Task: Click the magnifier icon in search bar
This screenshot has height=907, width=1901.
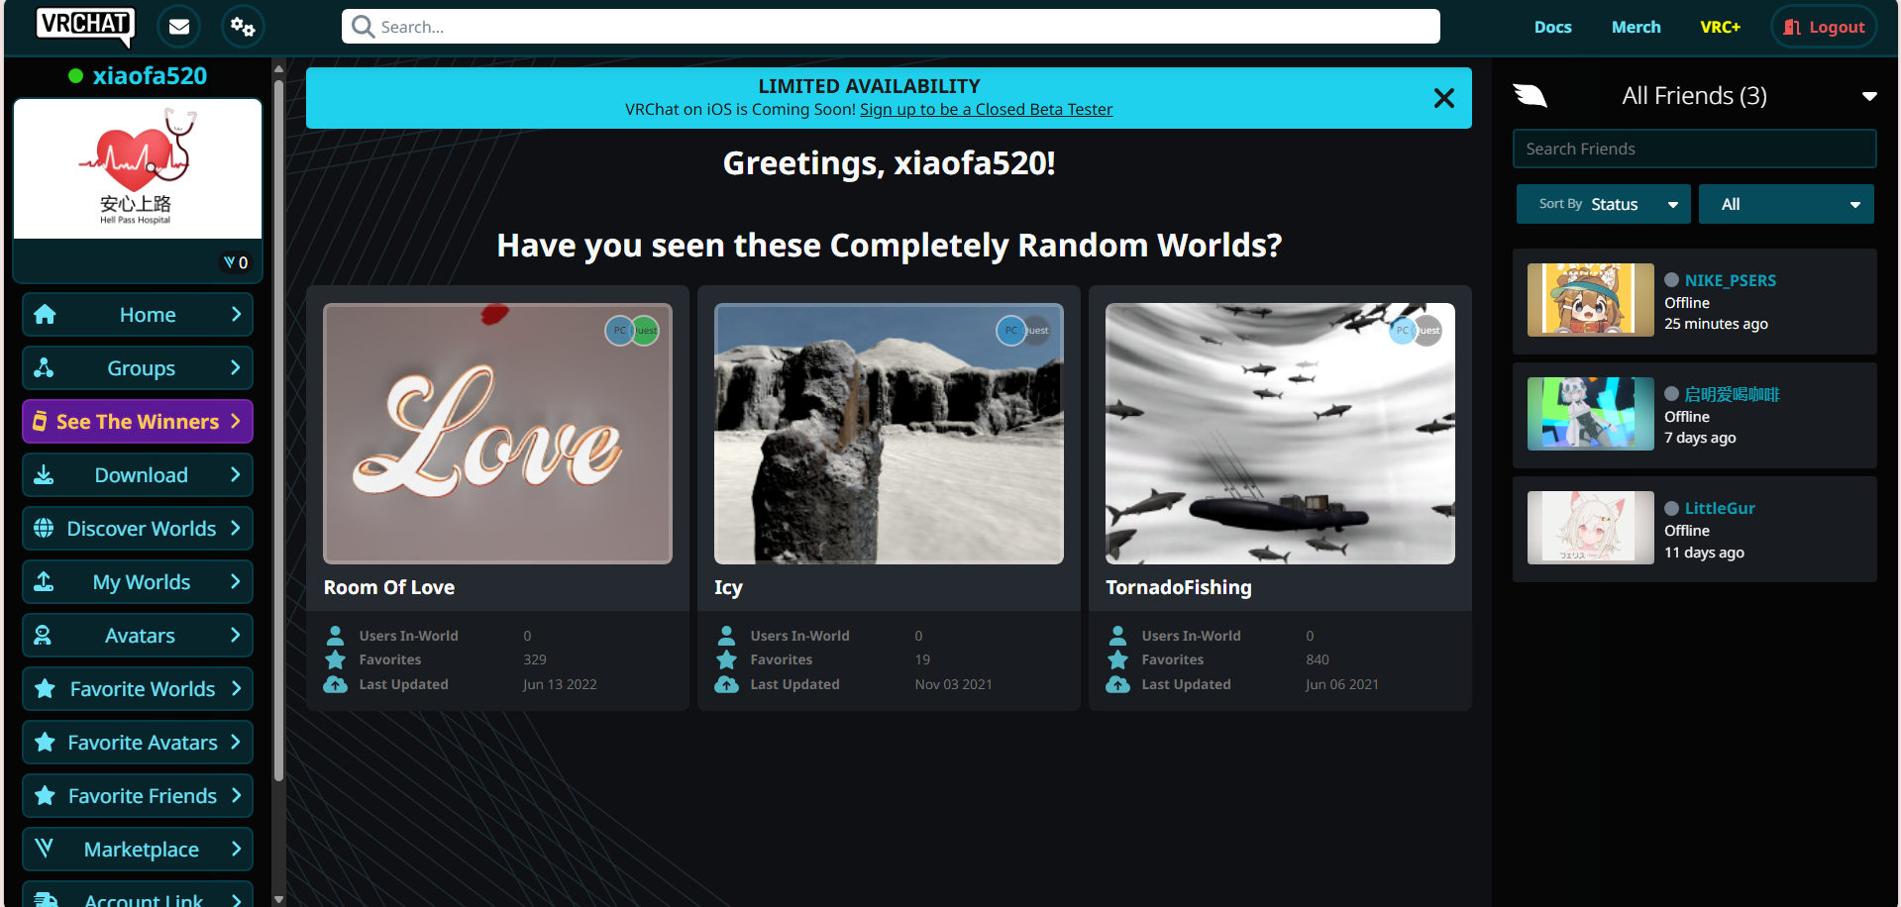Action: pyautogui.click(x=364, y=27)
